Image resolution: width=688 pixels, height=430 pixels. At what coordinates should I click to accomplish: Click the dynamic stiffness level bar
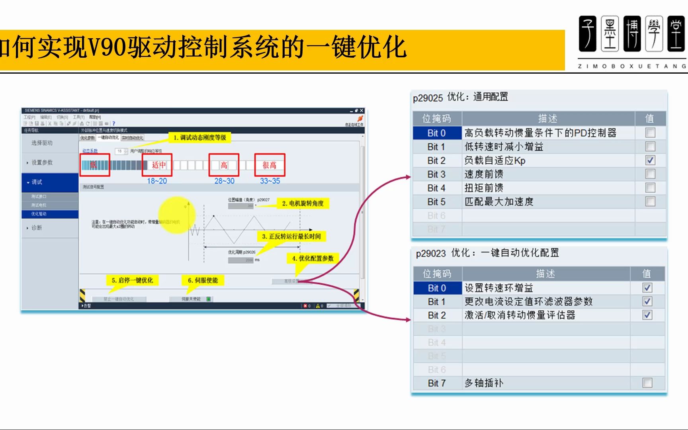coord(183,165)
